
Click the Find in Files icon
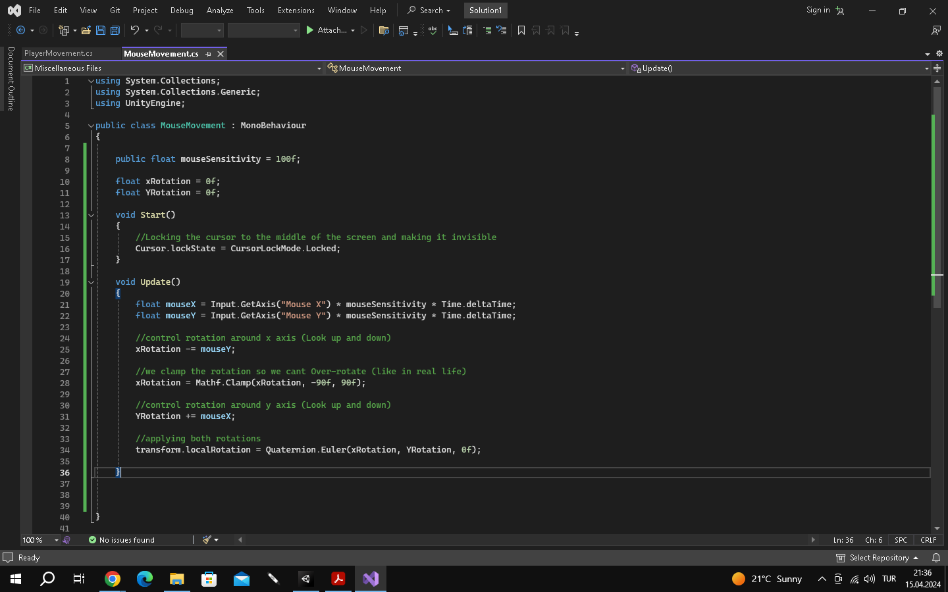click(384, 30)
